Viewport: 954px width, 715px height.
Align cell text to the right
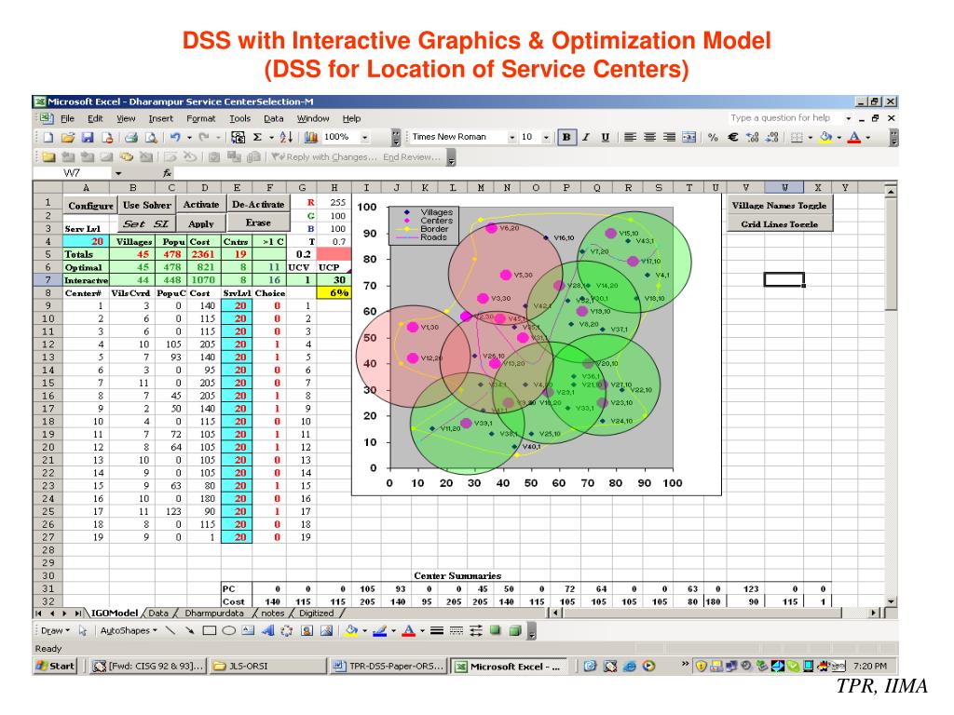(669, 138)
